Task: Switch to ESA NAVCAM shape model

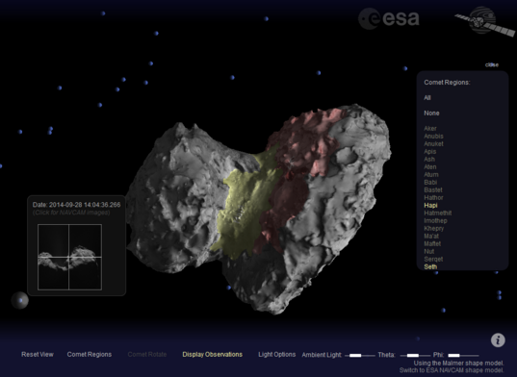Action: pos(452,370)
